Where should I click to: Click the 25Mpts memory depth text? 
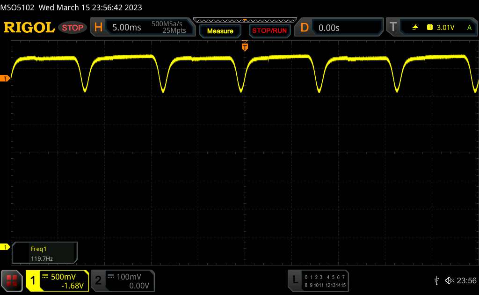174,30
